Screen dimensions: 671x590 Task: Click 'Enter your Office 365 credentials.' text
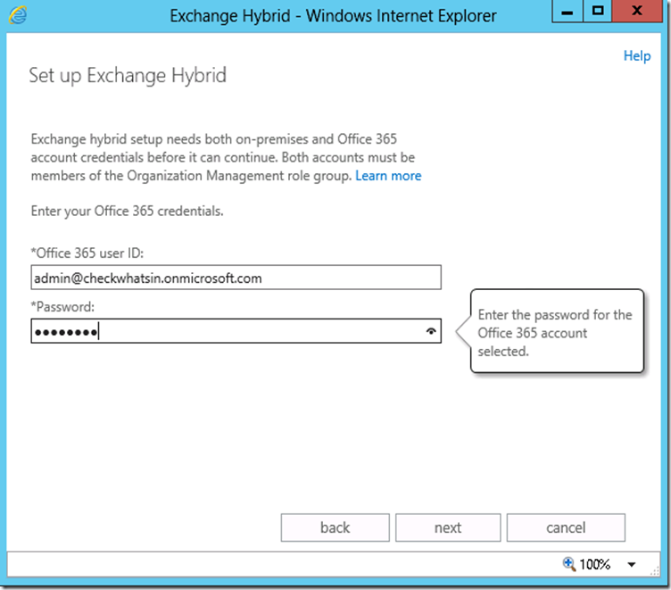tap(127, 211)
